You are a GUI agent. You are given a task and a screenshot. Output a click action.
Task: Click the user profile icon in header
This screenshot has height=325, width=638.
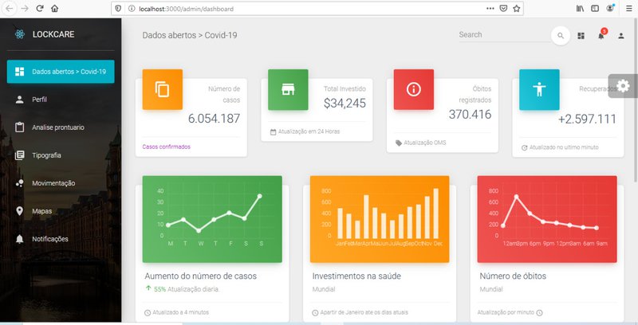(x=621, y=36)
